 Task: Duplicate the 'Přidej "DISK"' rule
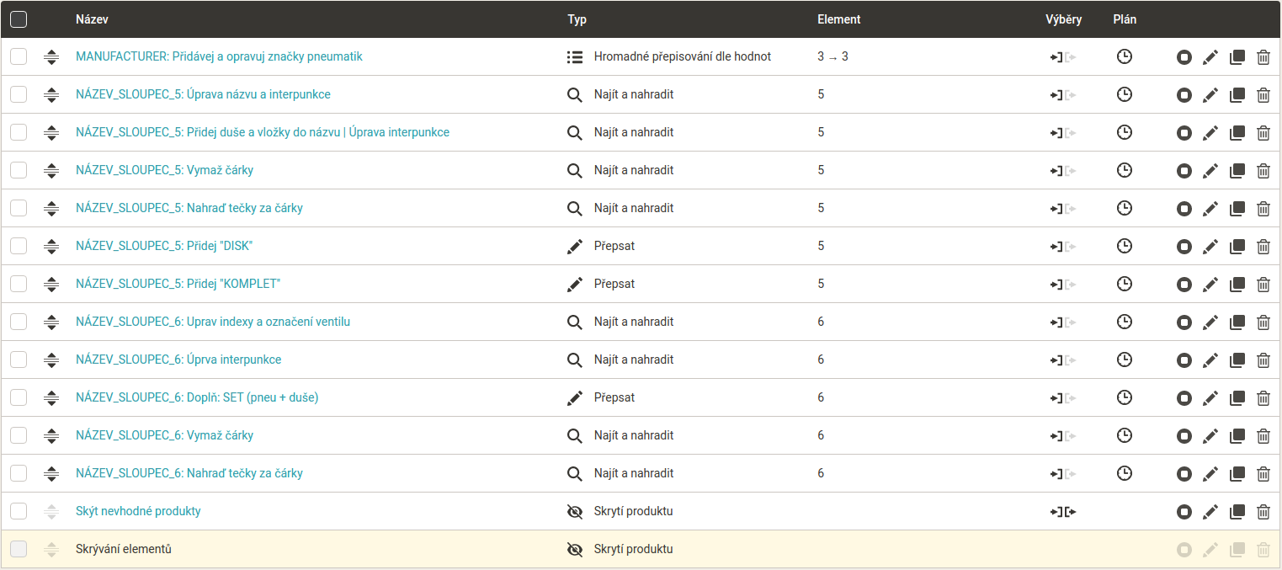coord(1237,247)
